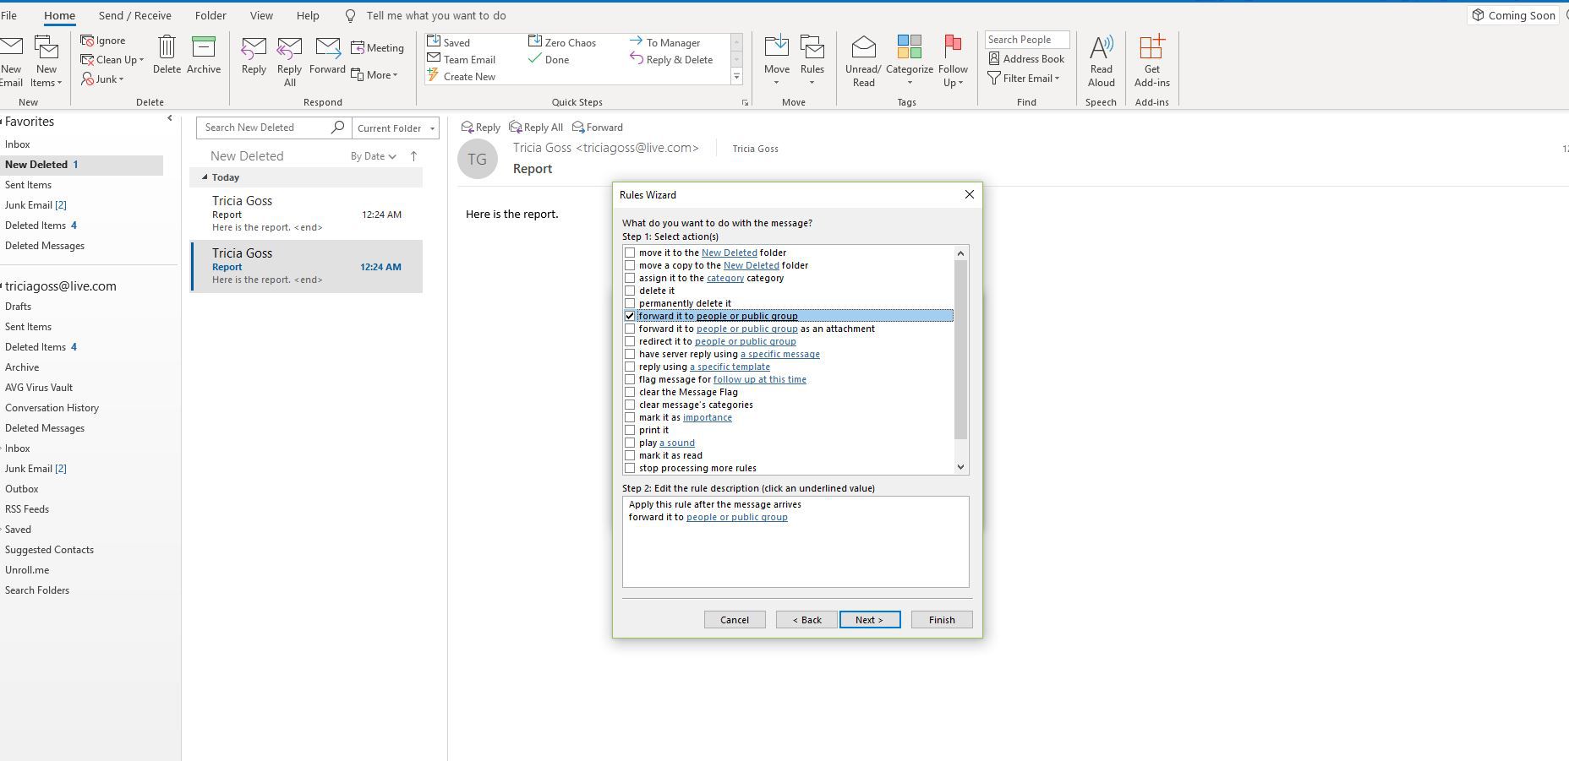Select the To Manager quick step
This screenshot has height=761, width=1569.
coord(664,42)
